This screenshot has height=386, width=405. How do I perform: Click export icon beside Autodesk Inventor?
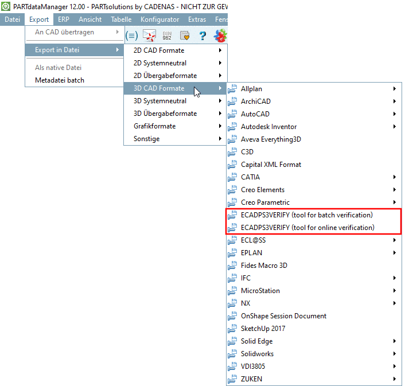(232, 127)
